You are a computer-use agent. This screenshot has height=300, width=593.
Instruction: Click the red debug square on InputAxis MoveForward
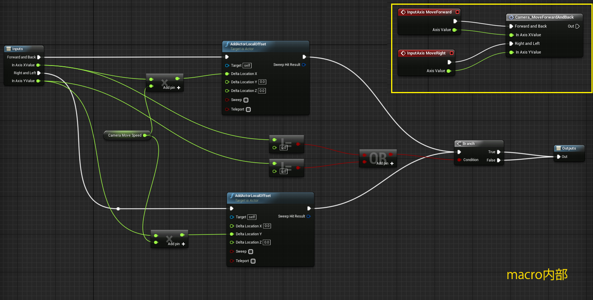[457, 12]
